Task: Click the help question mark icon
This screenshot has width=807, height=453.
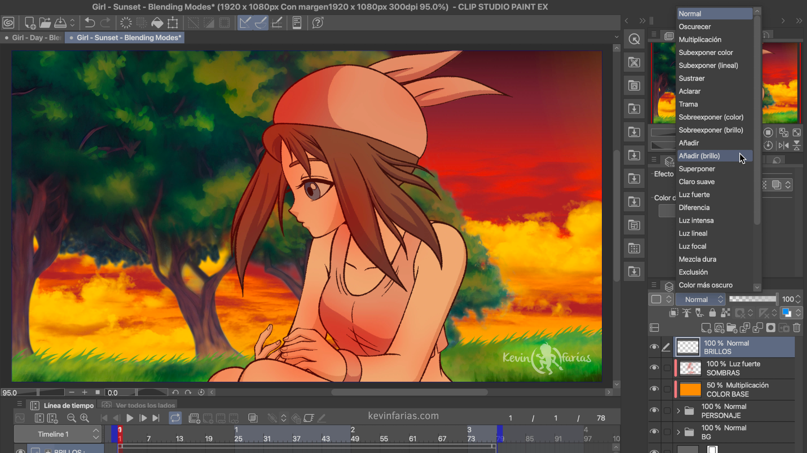Action: point(318,23)
